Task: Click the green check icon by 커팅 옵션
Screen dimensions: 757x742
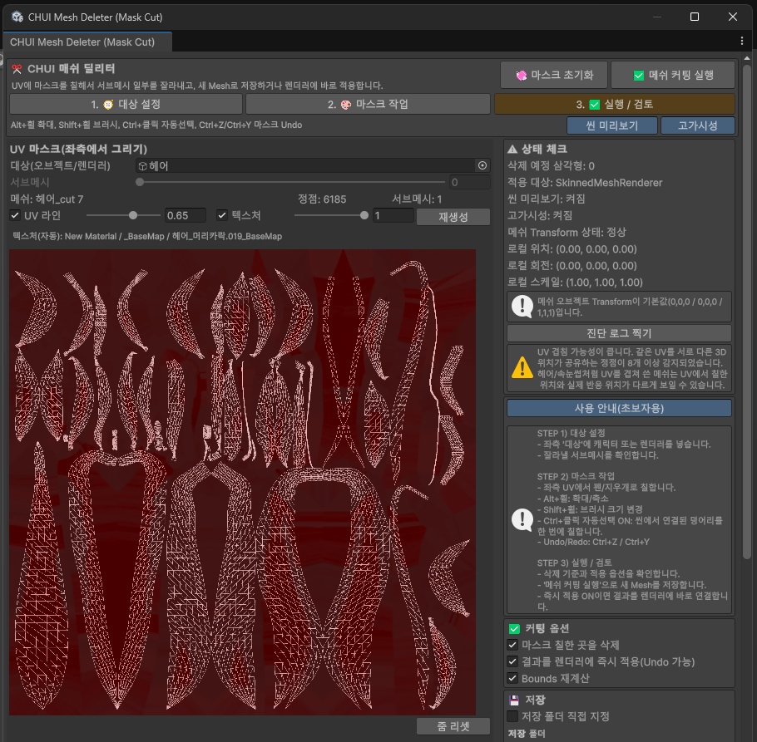Action: [514, 629]
